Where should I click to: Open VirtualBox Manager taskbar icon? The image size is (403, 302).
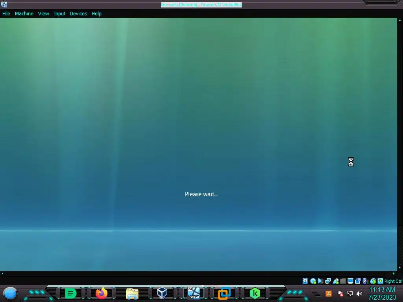(x=162, y=293)
